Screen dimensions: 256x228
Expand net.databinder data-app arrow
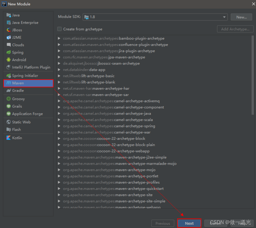point(59,70)
